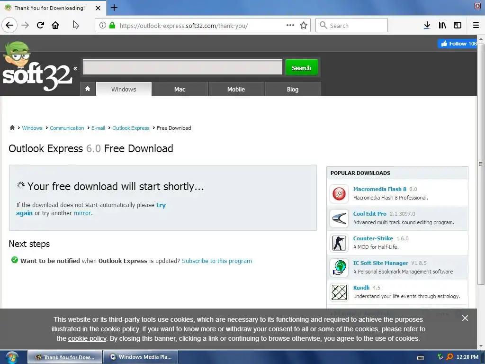This screenshot has height=364, width=485.
Task: Open the Cool Edit Pro title link
Action: (x=369, y=214)
